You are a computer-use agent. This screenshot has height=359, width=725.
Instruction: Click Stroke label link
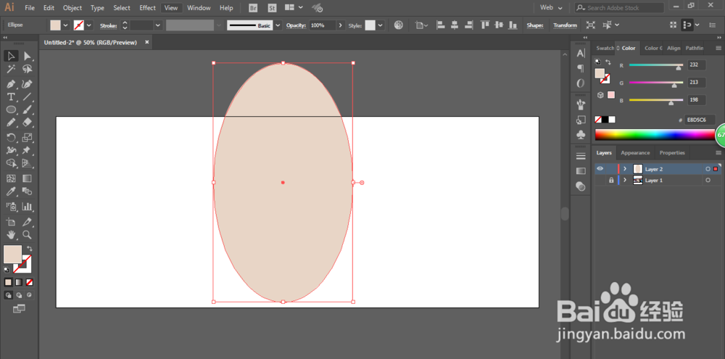(x=108, y=25)
